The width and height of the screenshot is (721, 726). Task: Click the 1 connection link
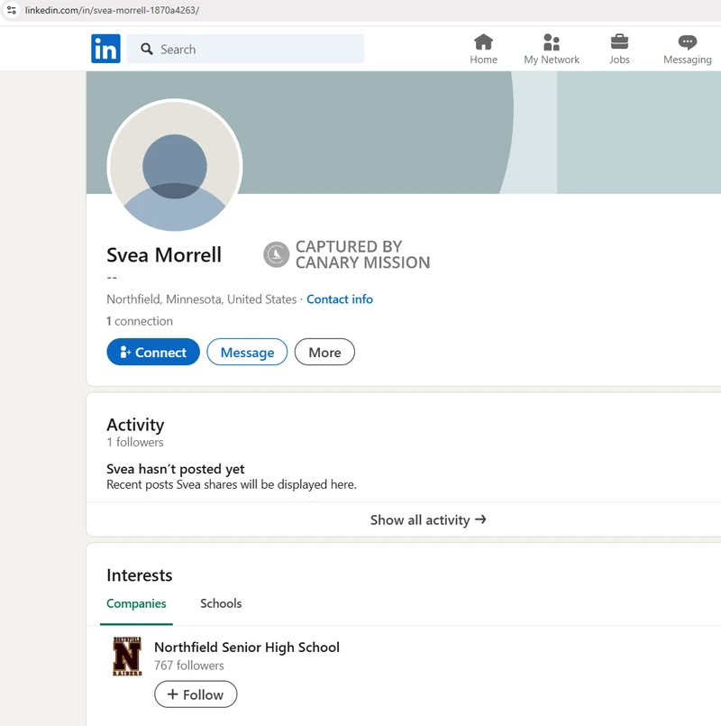(140, 321)
